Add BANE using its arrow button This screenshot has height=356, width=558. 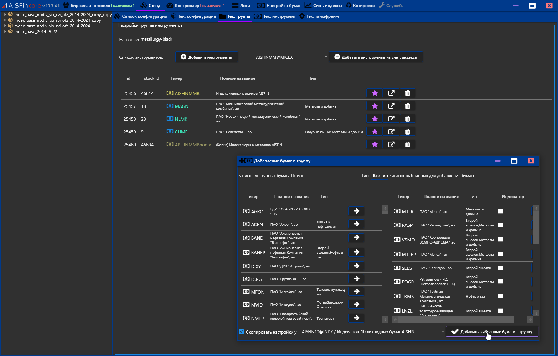(356, 237)
